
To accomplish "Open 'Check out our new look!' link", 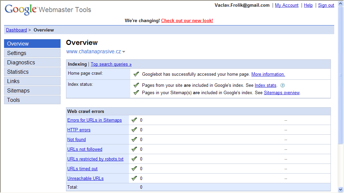I will 187,20.
